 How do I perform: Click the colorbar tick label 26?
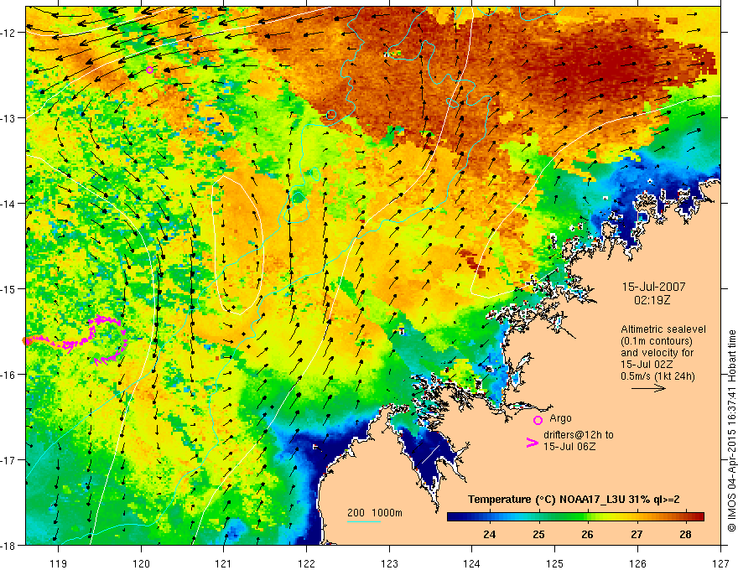(587, 534)
